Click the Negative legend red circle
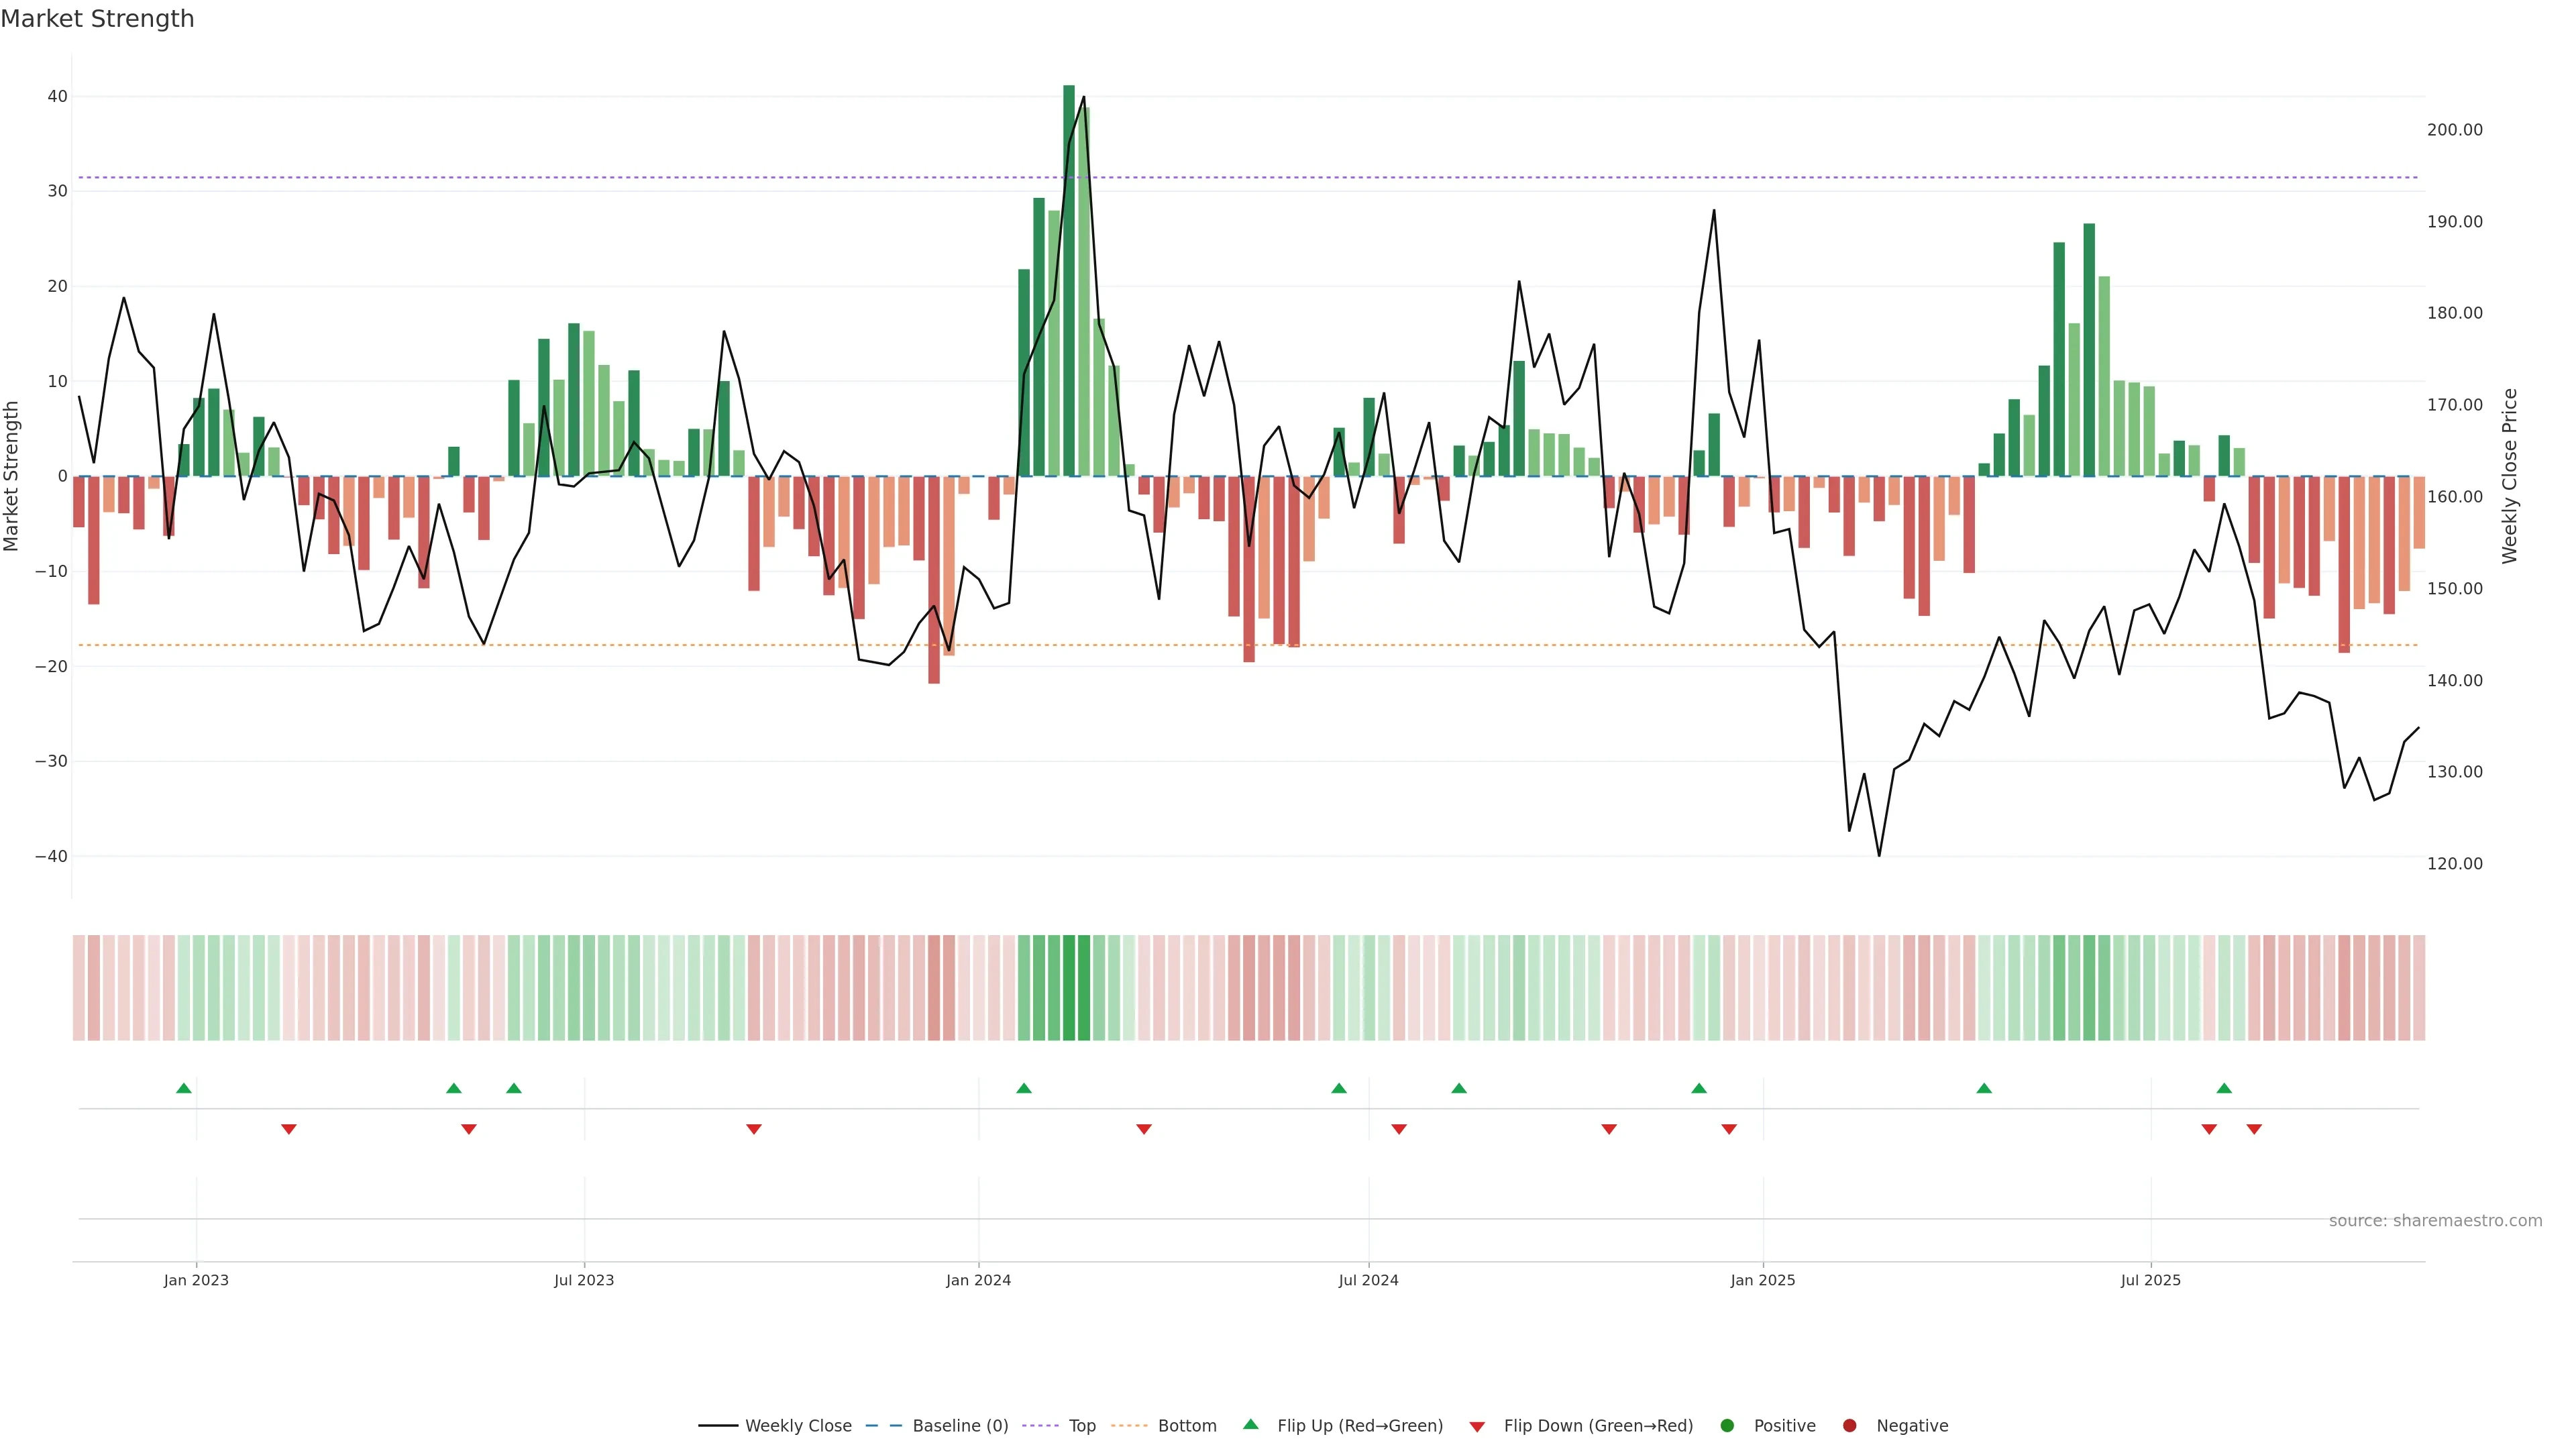2576x1449 pixels. [1849, 1425]
